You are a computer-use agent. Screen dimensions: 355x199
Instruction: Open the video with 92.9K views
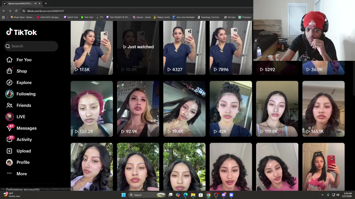click(x=138, y=109)
